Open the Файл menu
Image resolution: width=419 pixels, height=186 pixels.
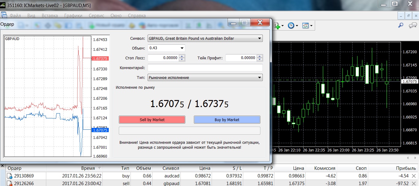click(x=15, y=16)
